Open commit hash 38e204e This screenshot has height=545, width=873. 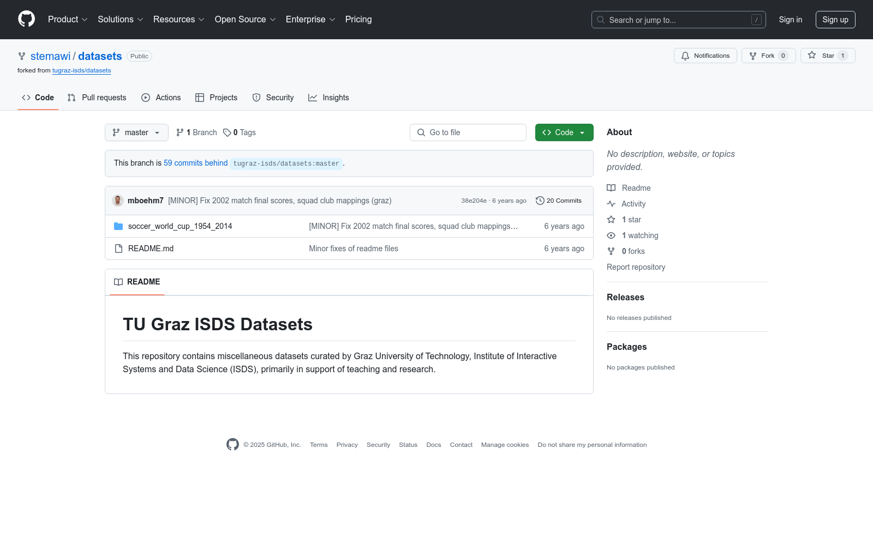[474, 201]
